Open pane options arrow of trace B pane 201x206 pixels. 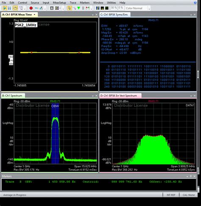(93, 96)
